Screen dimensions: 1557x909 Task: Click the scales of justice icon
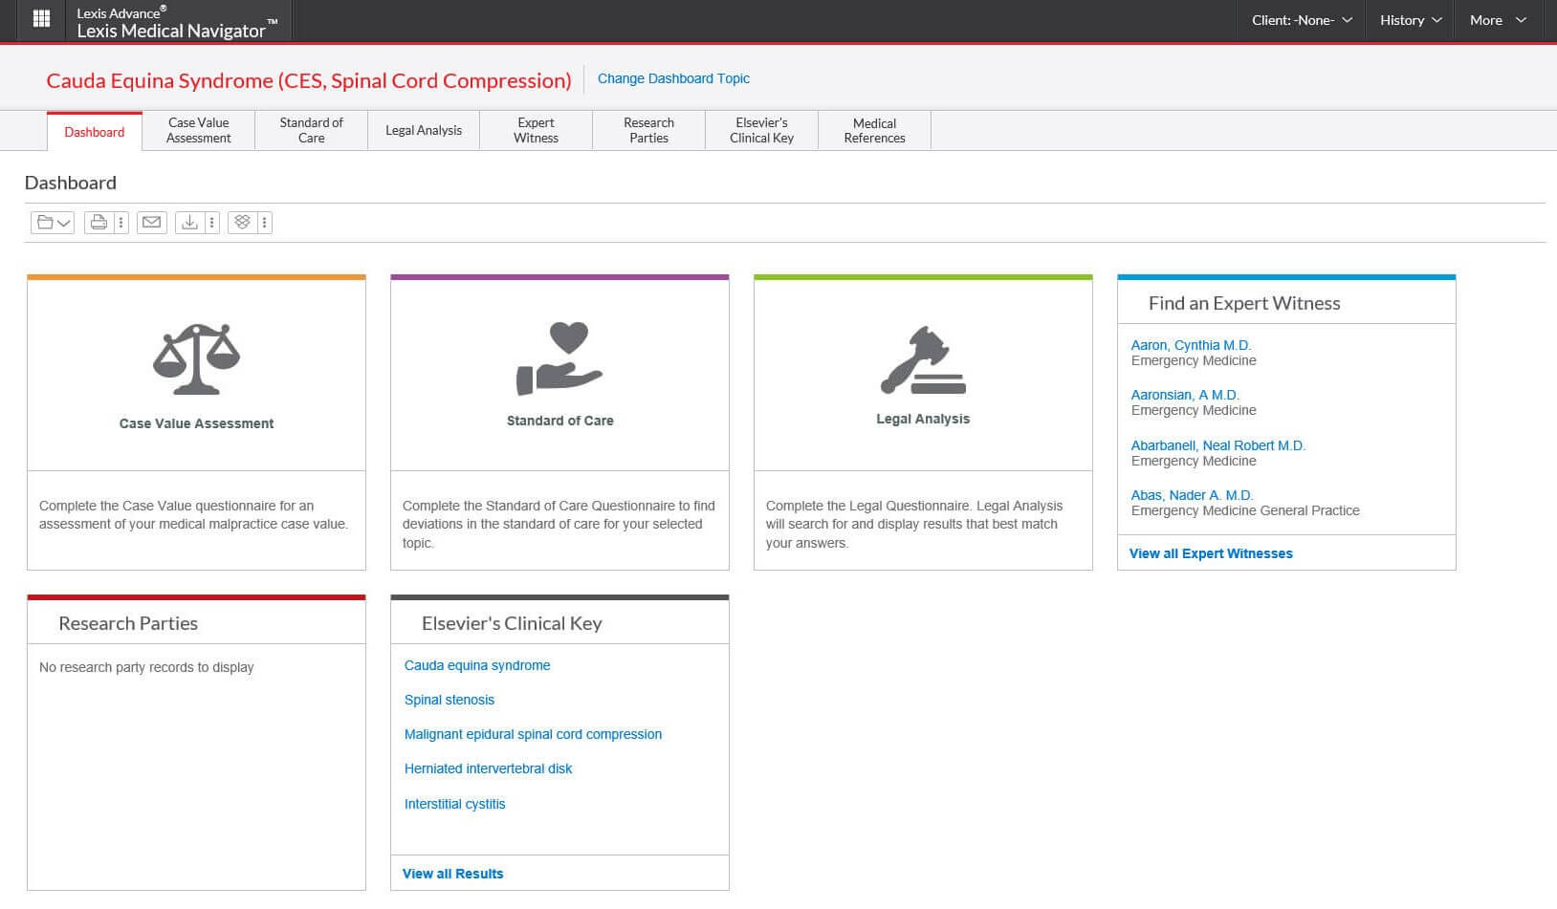(x=196, y=358)
